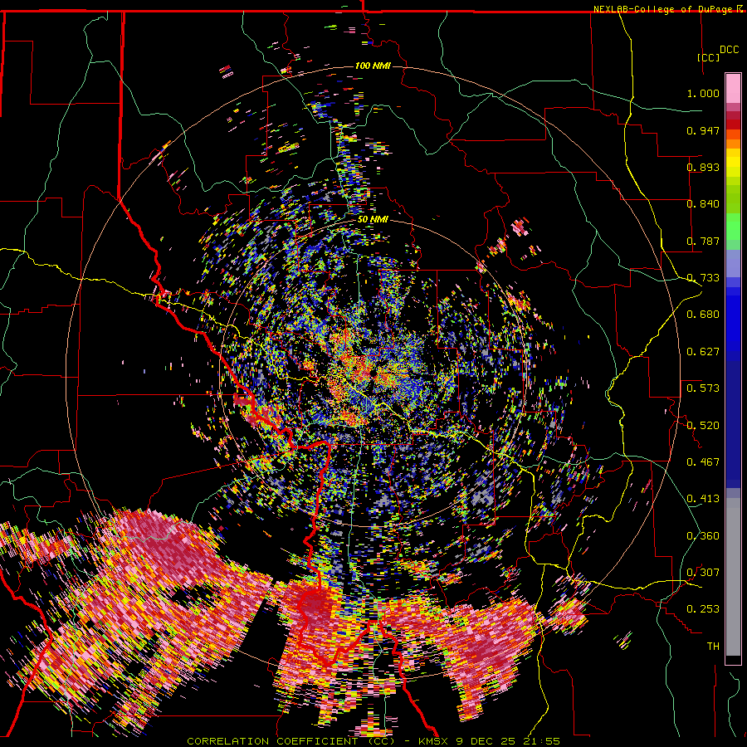
Task: Select the 0.573 scale value
Action: click(703, 388)
